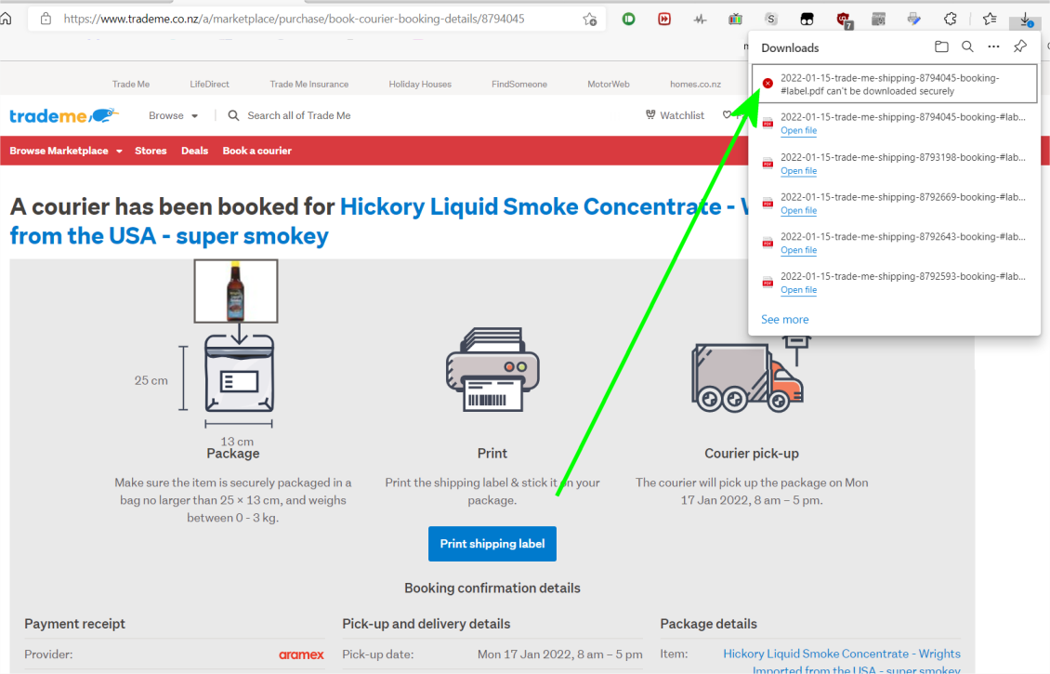Open file for 8793198 booking label

(798, 171)
